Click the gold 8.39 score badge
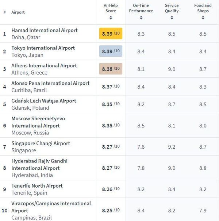219x221 pixels. [x=111, y=33]
